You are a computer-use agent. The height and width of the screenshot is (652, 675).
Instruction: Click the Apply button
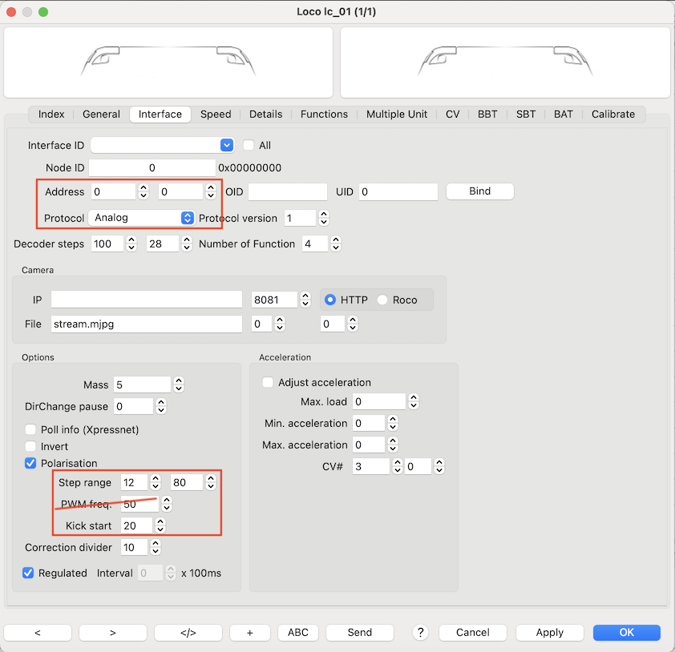point(549,633)
